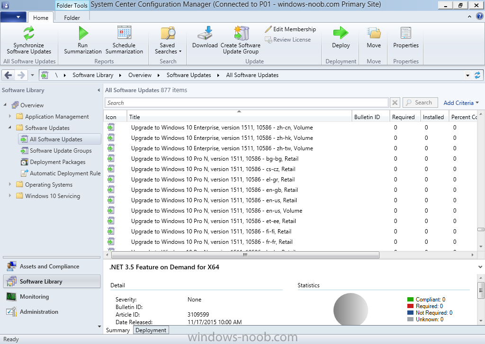Viewport: 485px width, 344px height.
Task: Click the Move folder icon
Action: pos(374,33)
